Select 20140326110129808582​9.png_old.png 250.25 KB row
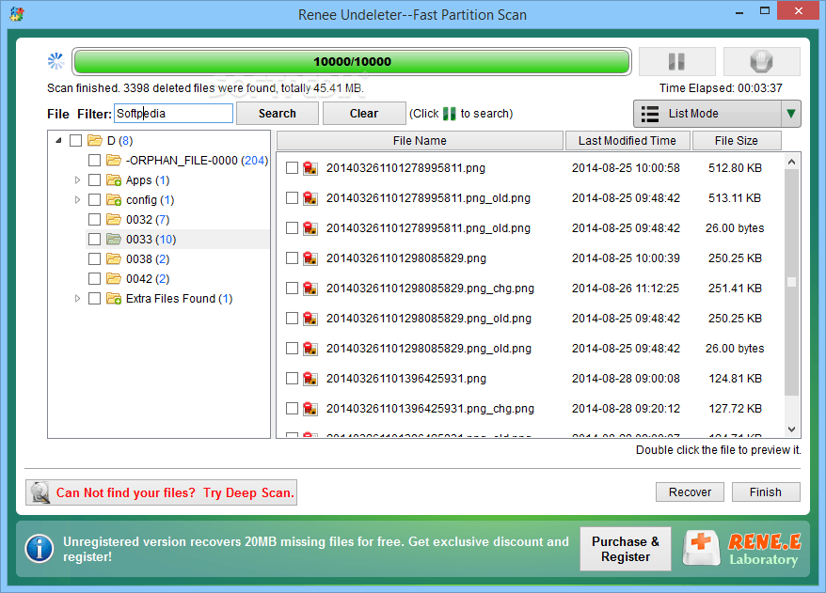This screenshot has width=826, height=593. 532,319
